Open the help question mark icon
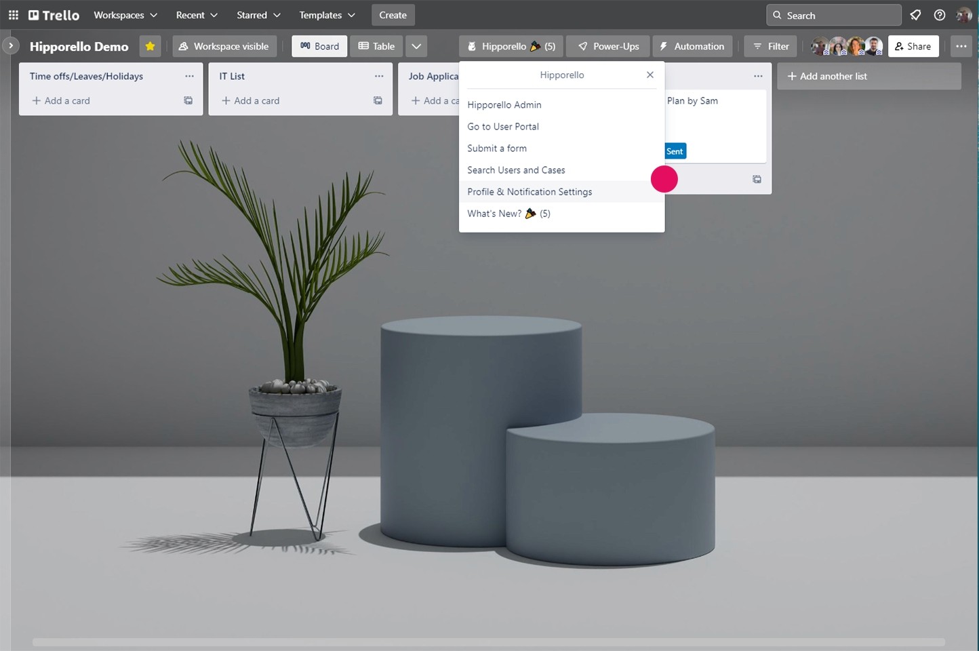This screenshot has width=979, height=651. coord(940,15)
